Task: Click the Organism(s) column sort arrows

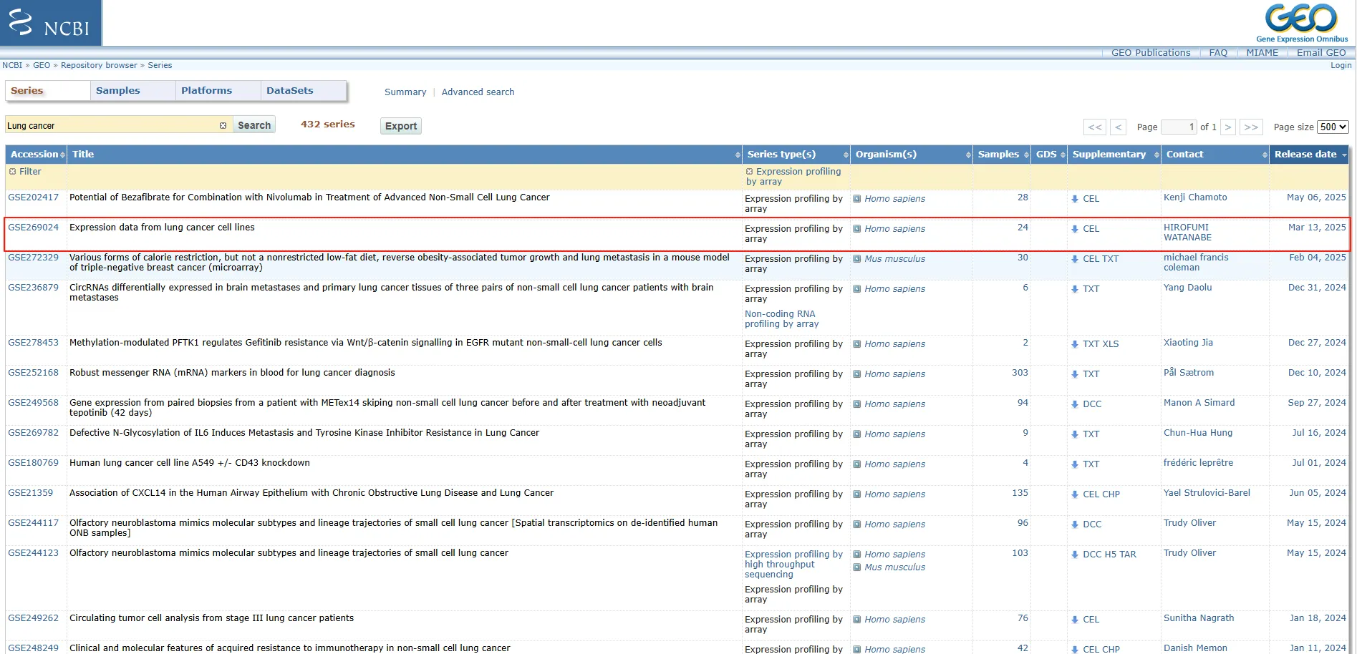Action: point(968,155)
